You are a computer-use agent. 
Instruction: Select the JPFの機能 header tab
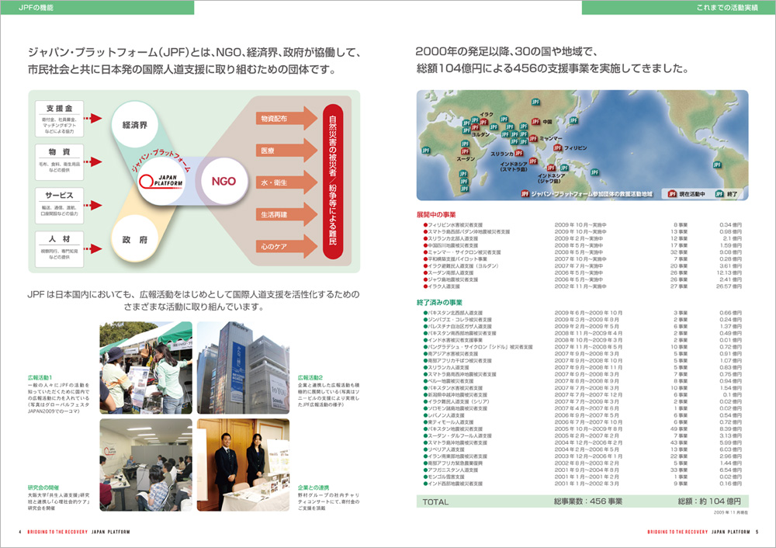97,8
